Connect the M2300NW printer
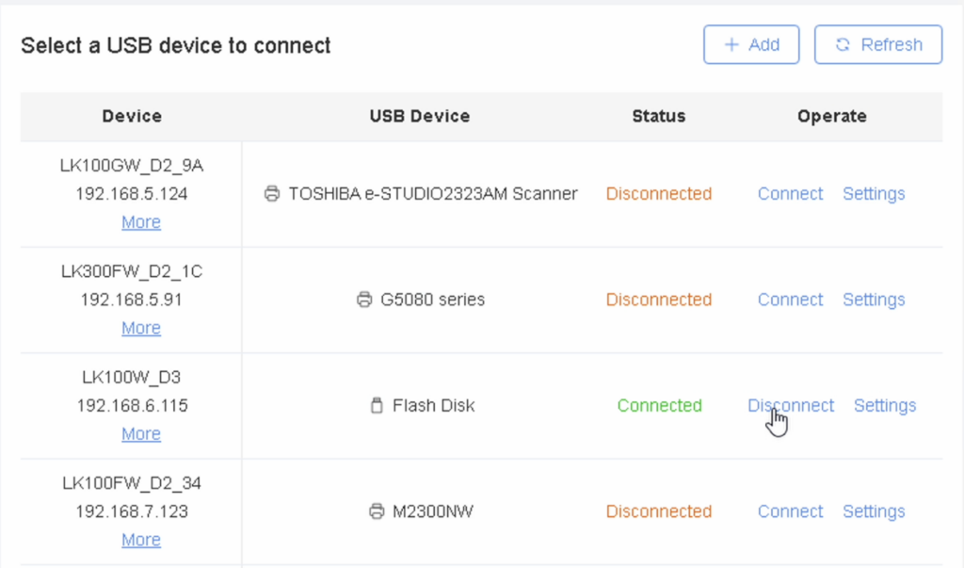Image resolution: width=964 pixels, height=568 pixels. tap(790, 511)
